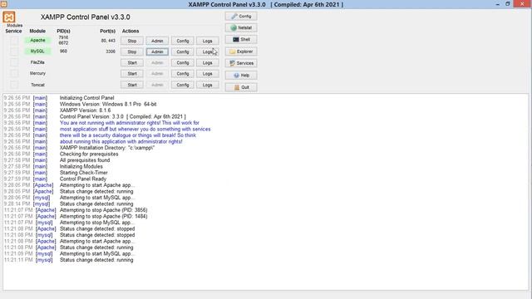Viewport: 532px width, 299px height.
Task: Click Apache ports '80, 443'
Action: [108, 41]
